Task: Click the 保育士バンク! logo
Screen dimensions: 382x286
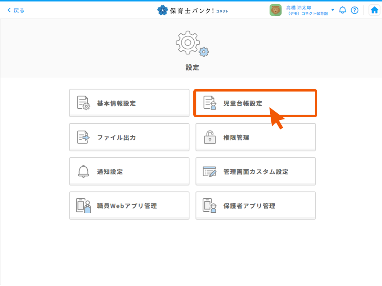Action: [192, 10]
